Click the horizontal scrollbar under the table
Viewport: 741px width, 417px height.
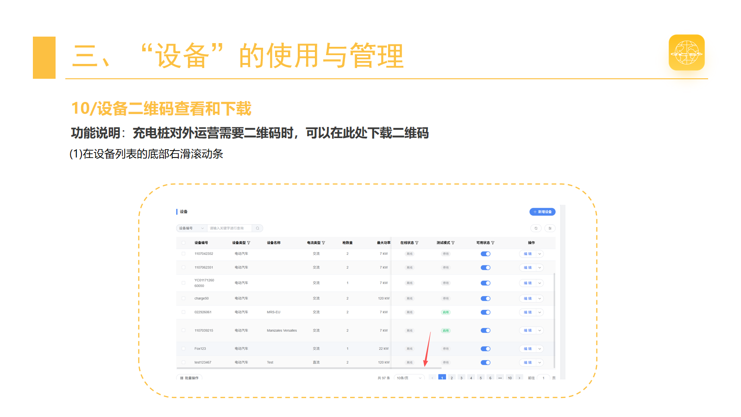tap(309, 368)
